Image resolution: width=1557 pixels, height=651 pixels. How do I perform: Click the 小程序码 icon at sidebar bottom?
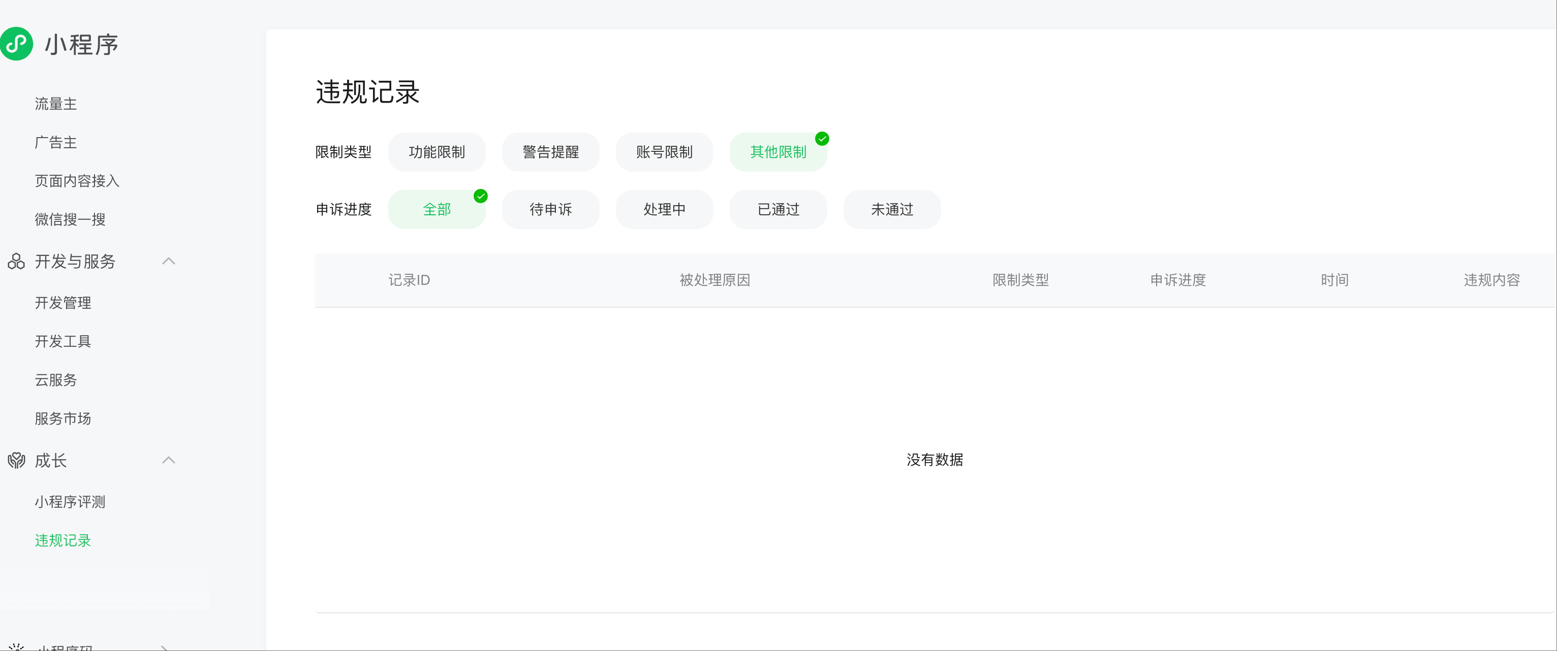(x=16, y=647)
